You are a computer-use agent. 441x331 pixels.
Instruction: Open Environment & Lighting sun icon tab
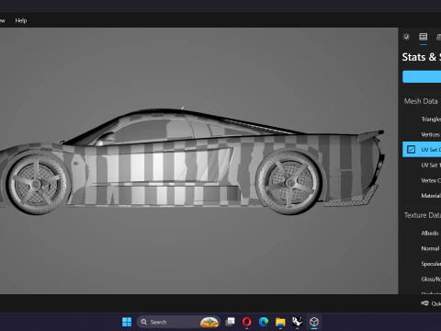(406, 37)
